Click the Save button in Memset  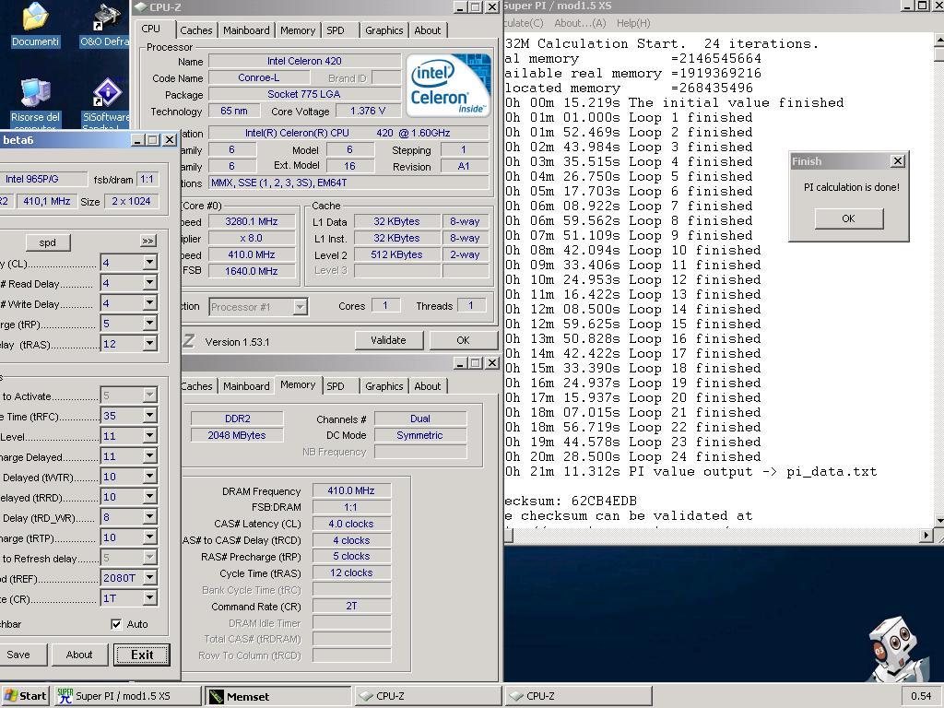(18, 655)
